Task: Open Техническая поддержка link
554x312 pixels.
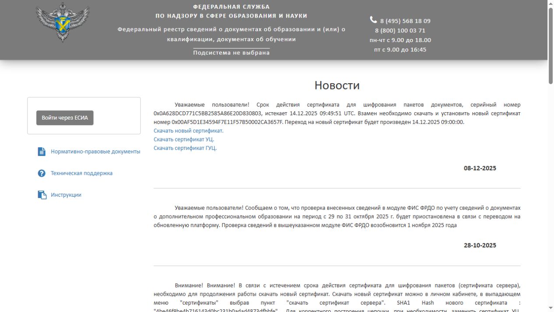Action: 81,173
